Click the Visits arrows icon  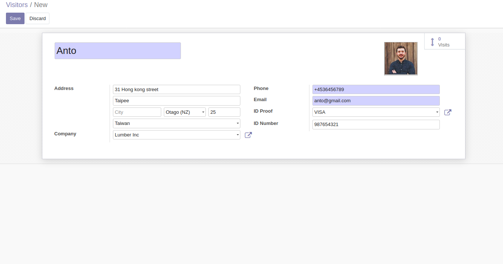pyautogui.click(x=432, y=42)
